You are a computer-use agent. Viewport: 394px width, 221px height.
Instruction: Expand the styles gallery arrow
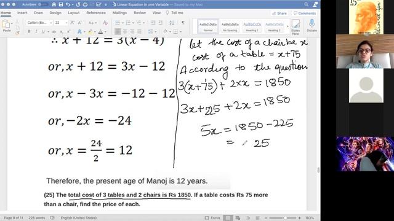click(287, 26)
